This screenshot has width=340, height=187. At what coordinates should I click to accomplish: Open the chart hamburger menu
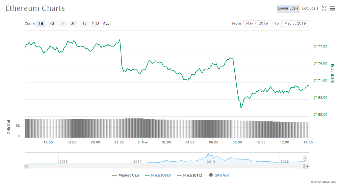332,9
